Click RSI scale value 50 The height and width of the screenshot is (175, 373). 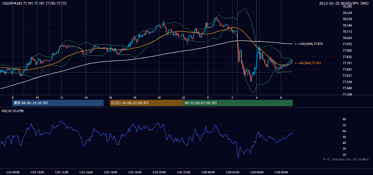[x=344, y=137]
